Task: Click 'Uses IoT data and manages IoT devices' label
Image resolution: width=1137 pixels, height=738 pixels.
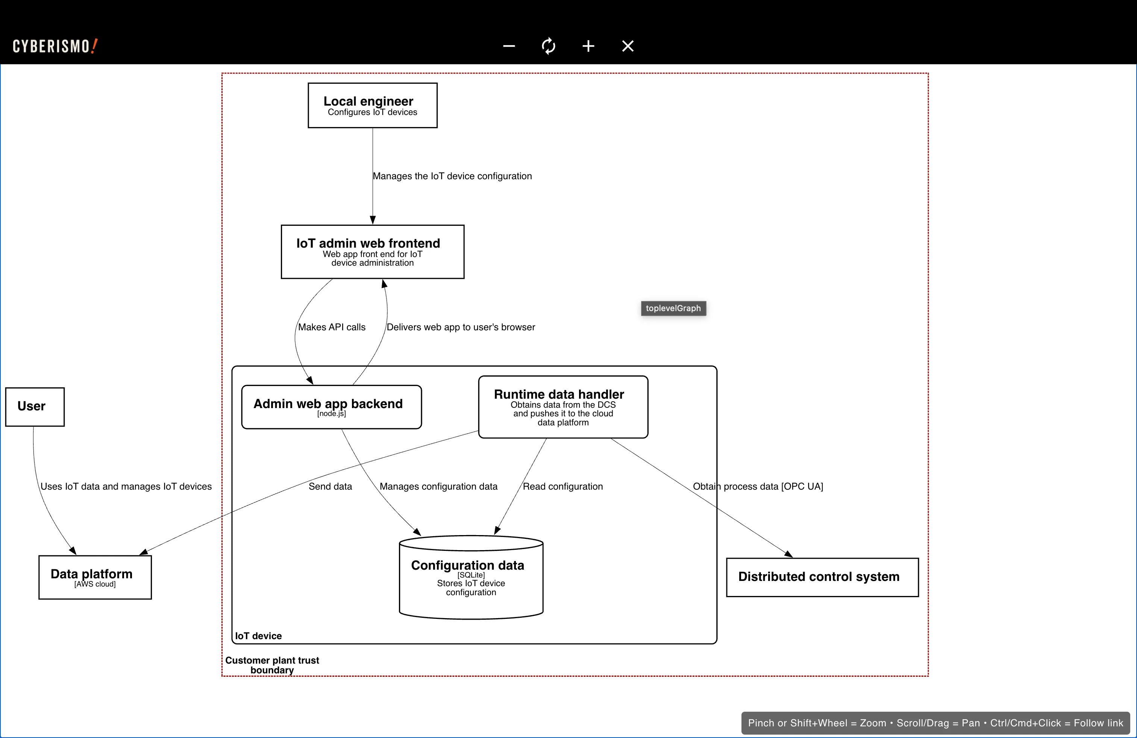Action: (x=126, y=487)
